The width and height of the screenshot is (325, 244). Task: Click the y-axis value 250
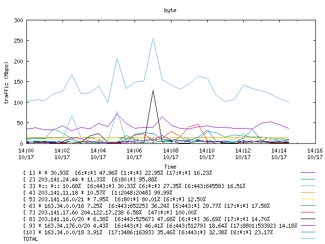tap(18, 41)
